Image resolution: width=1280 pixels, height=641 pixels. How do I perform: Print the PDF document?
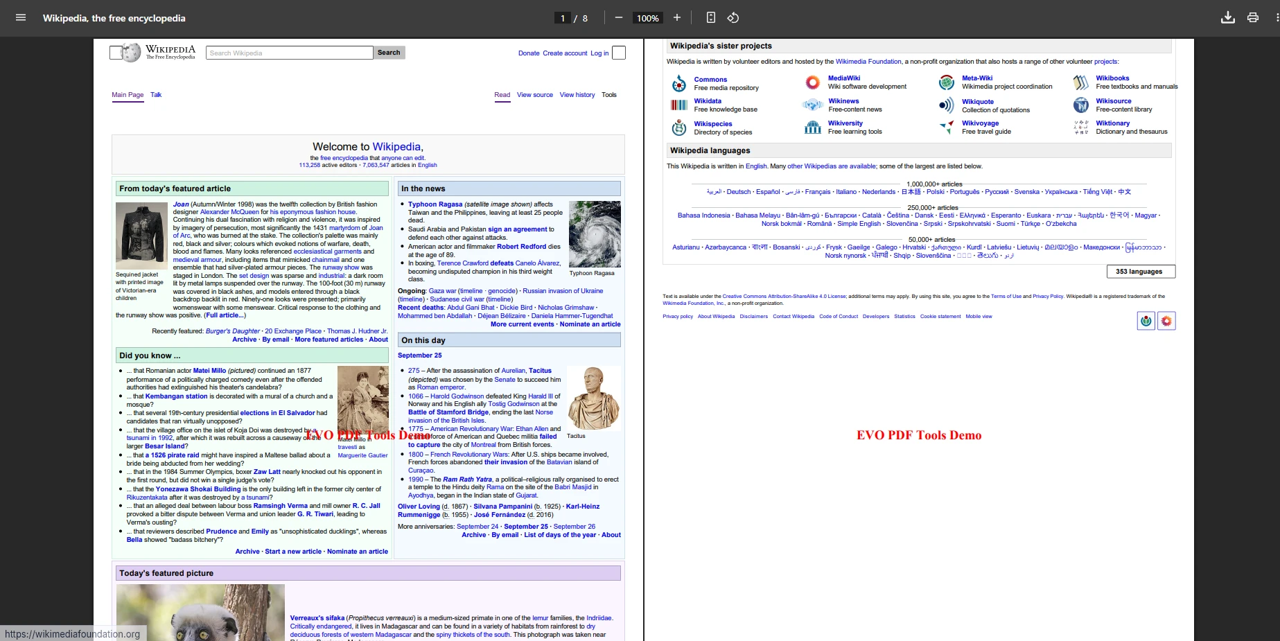coord(1252,18)
